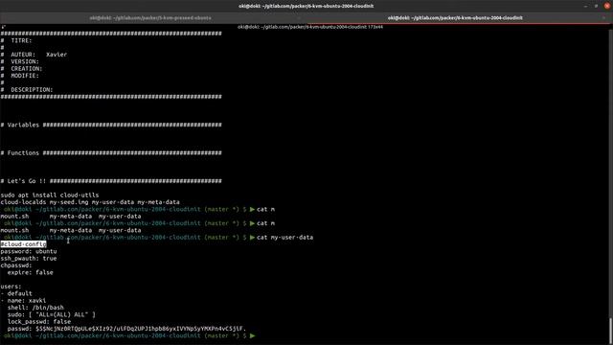Click the '# VERSION:' line

[19, 61]
